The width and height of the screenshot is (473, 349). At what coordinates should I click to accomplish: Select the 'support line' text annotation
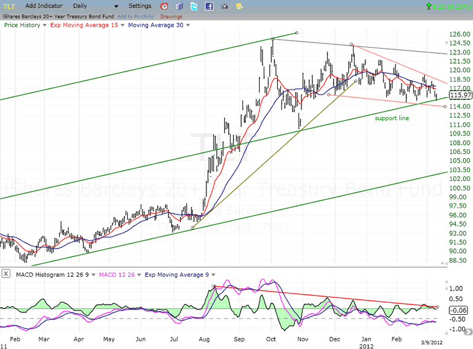391,118
